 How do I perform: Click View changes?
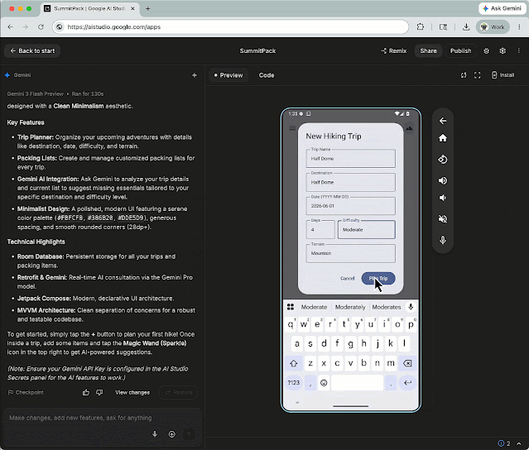pos(132,392)
